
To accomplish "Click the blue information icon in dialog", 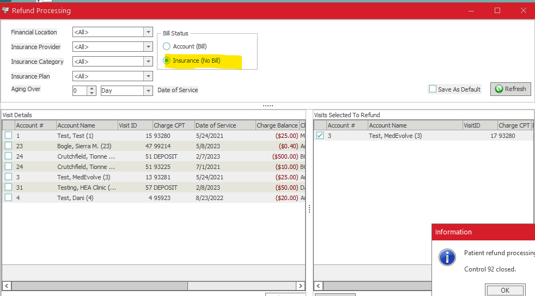I will point(447,257).
